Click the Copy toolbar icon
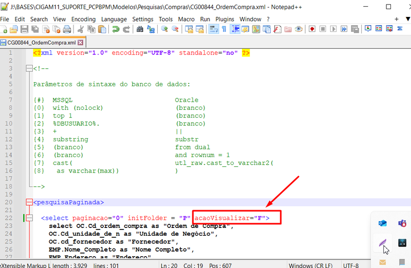This screenshot has height=268, width=411. [91, 29]
